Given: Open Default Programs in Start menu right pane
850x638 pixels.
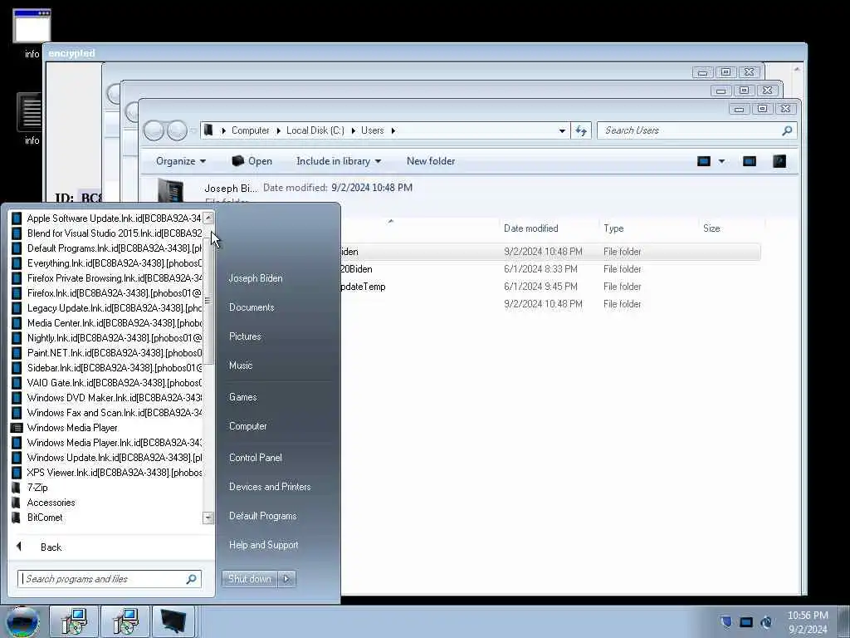Looking at the screenshot, I should tap(263, 516).
